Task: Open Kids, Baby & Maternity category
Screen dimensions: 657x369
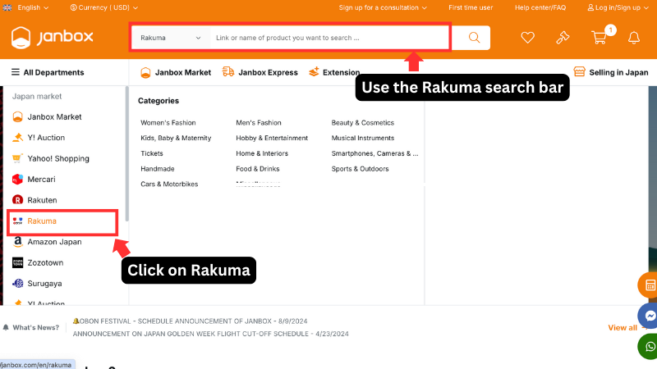Action: tap(176, 138)
